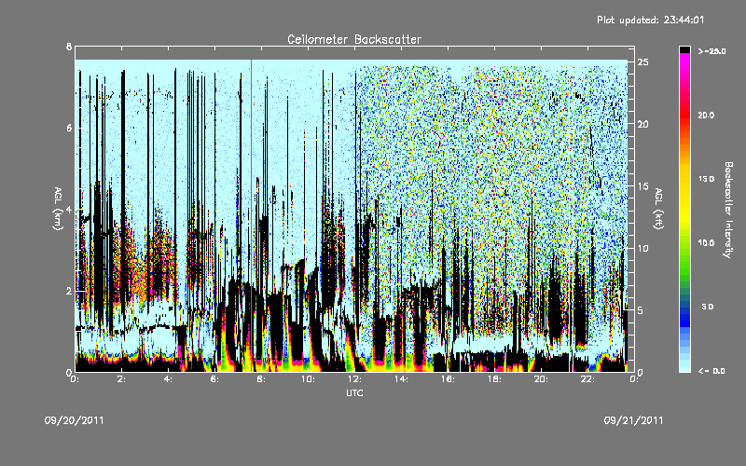Viewport: 746px width, 466px height.
Task: Click the 8 km tick label on left axis
Action: 69,46
